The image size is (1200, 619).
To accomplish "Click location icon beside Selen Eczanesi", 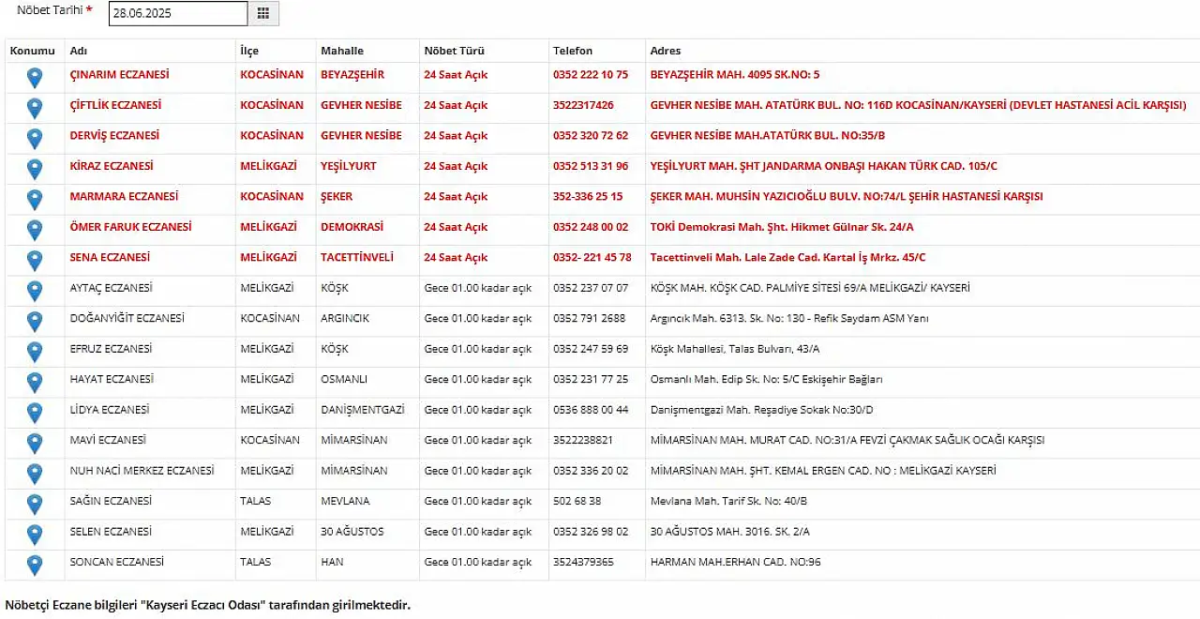I will (35, 535).
